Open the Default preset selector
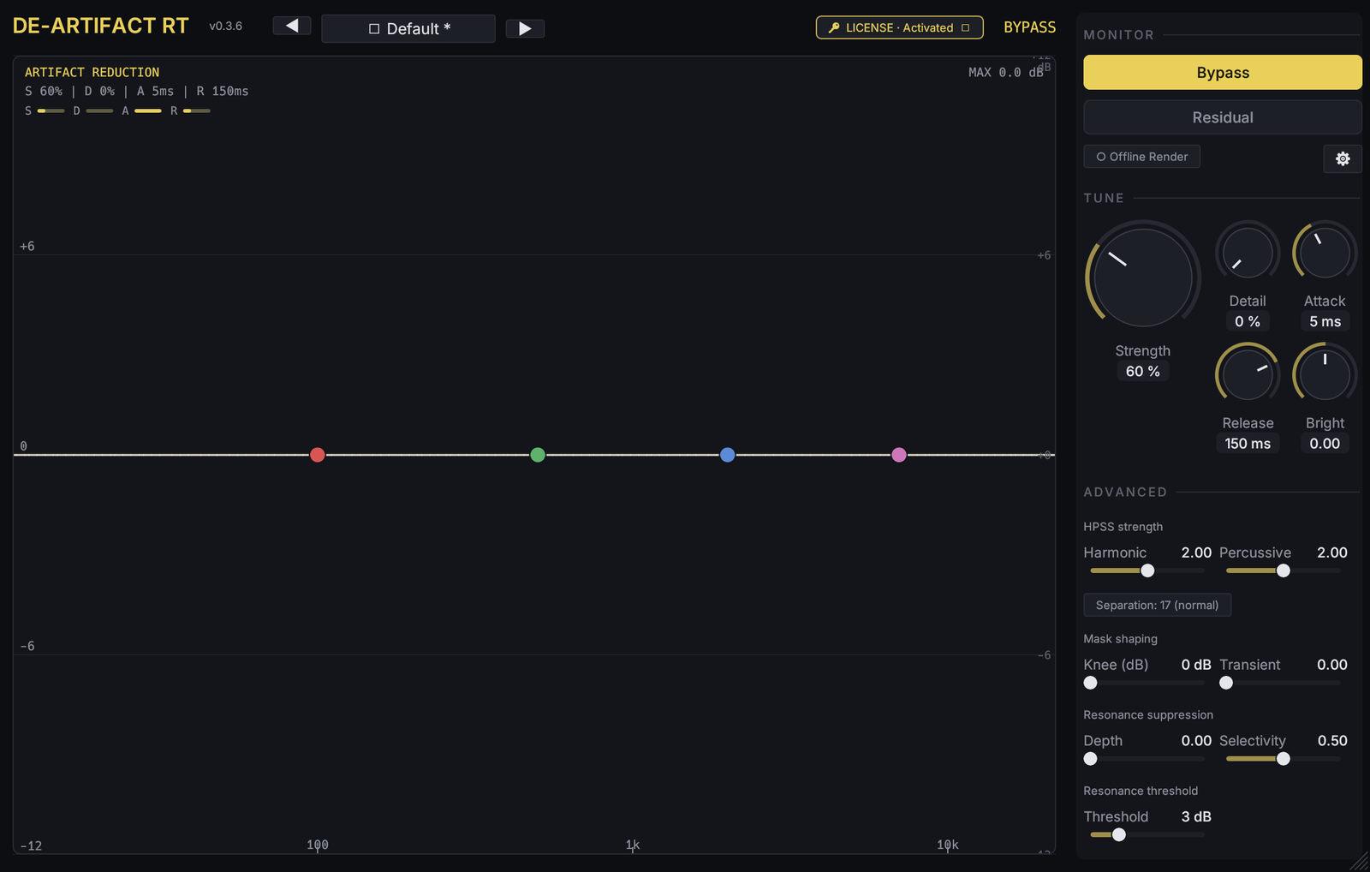This screenshot has width=1370, height=872. pyautogui.click(x=408, y=28)
